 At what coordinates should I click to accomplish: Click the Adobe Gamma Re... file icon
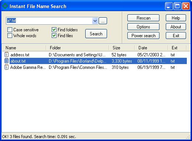tap(7, 67)
